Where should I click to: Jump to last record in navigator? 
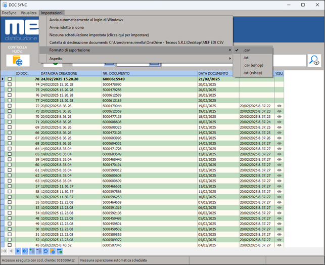tap(25, 251)
